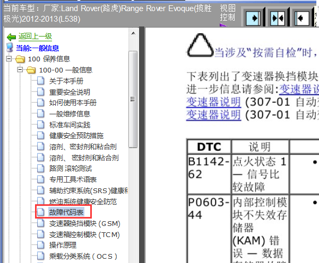Click page icon beside 健康安全预防措施
The image size is (319, 263).
pyautogui.click(x=41, y=135)
